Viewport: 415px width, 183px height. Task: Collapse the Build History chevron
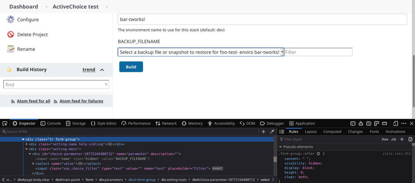point(102,70)
